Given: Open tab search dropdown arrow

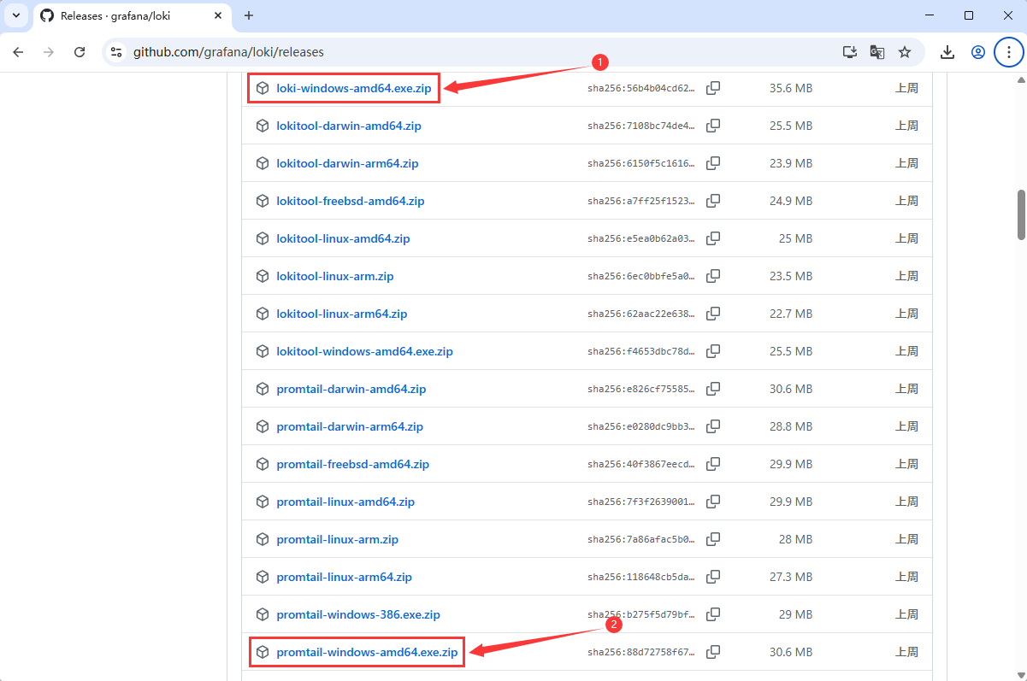Looking at the screenshot, I should 15,15.
